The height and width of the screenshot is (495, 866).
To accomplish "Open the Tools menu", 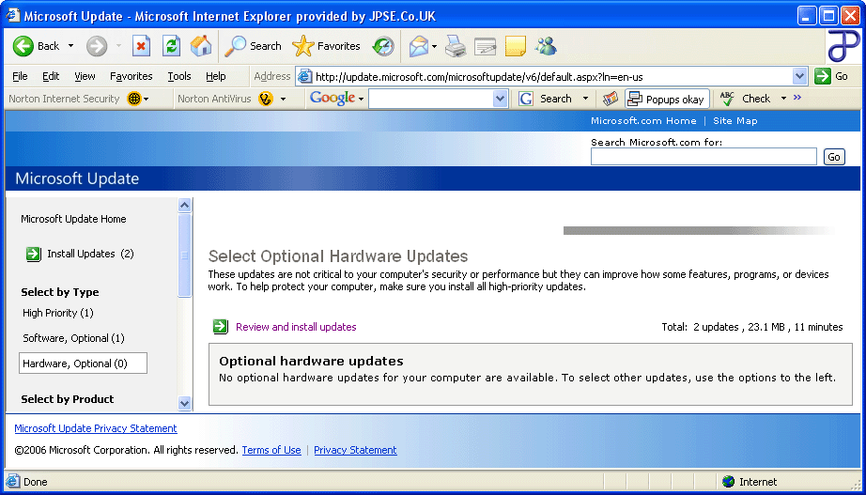I will [179, 77].
